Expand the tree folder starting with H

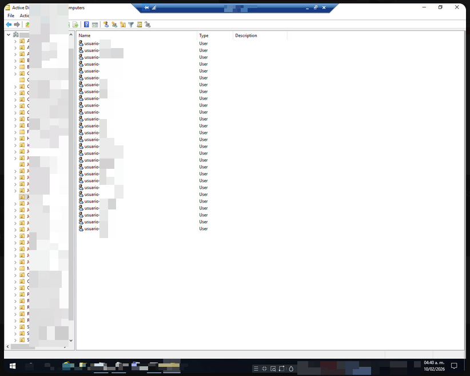coord(15,138)
